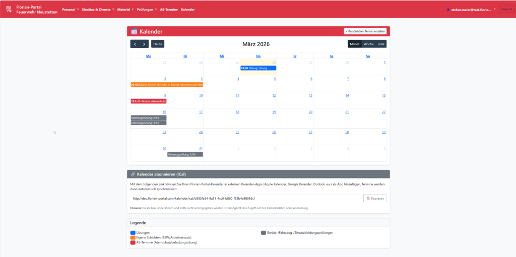Open the Prüfungen dropdown menu
This screenshot has width=516, height=257.
[x=147, y=10]
